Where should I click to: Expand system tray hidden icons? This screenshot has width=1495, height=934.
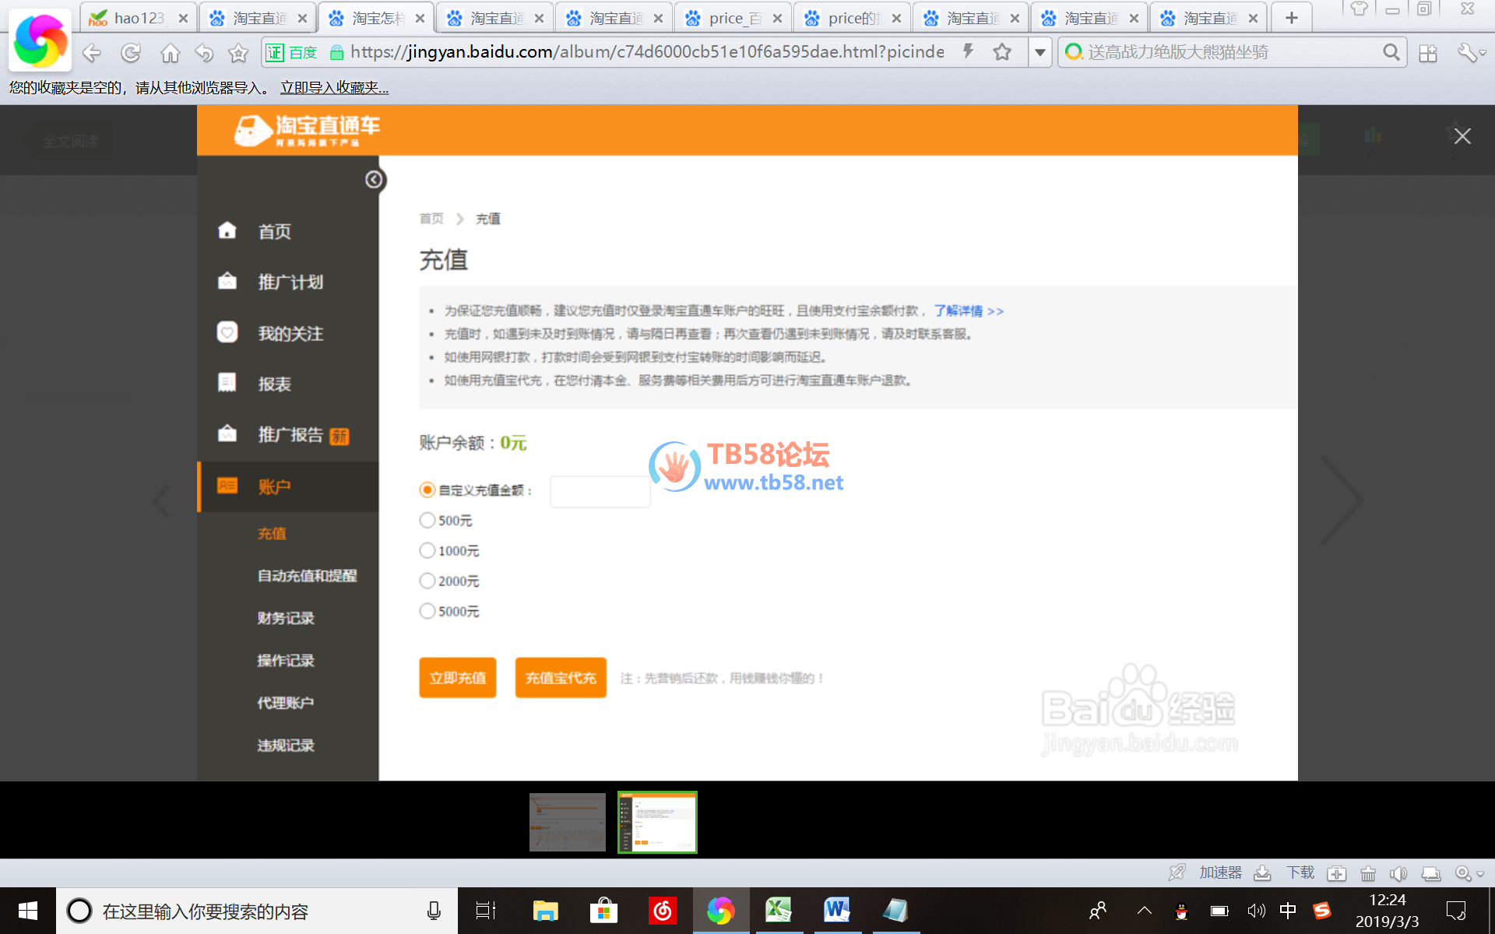[x=1144, y=910]
